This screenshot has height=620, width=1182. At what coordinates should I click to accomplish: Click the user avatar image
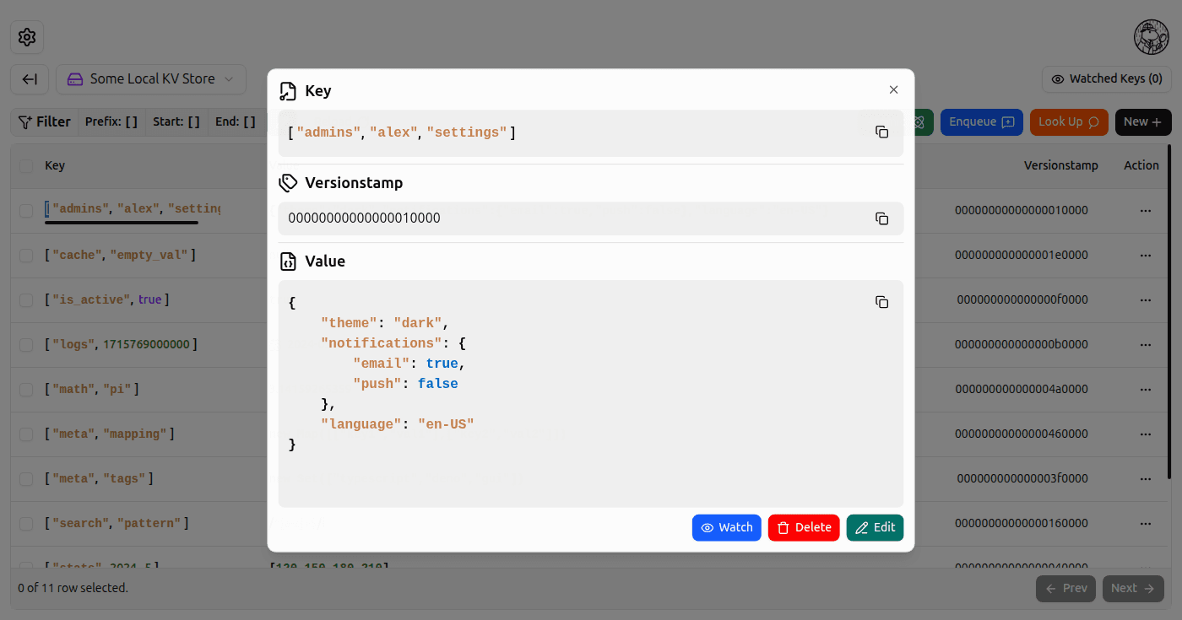coord(1152,37)
